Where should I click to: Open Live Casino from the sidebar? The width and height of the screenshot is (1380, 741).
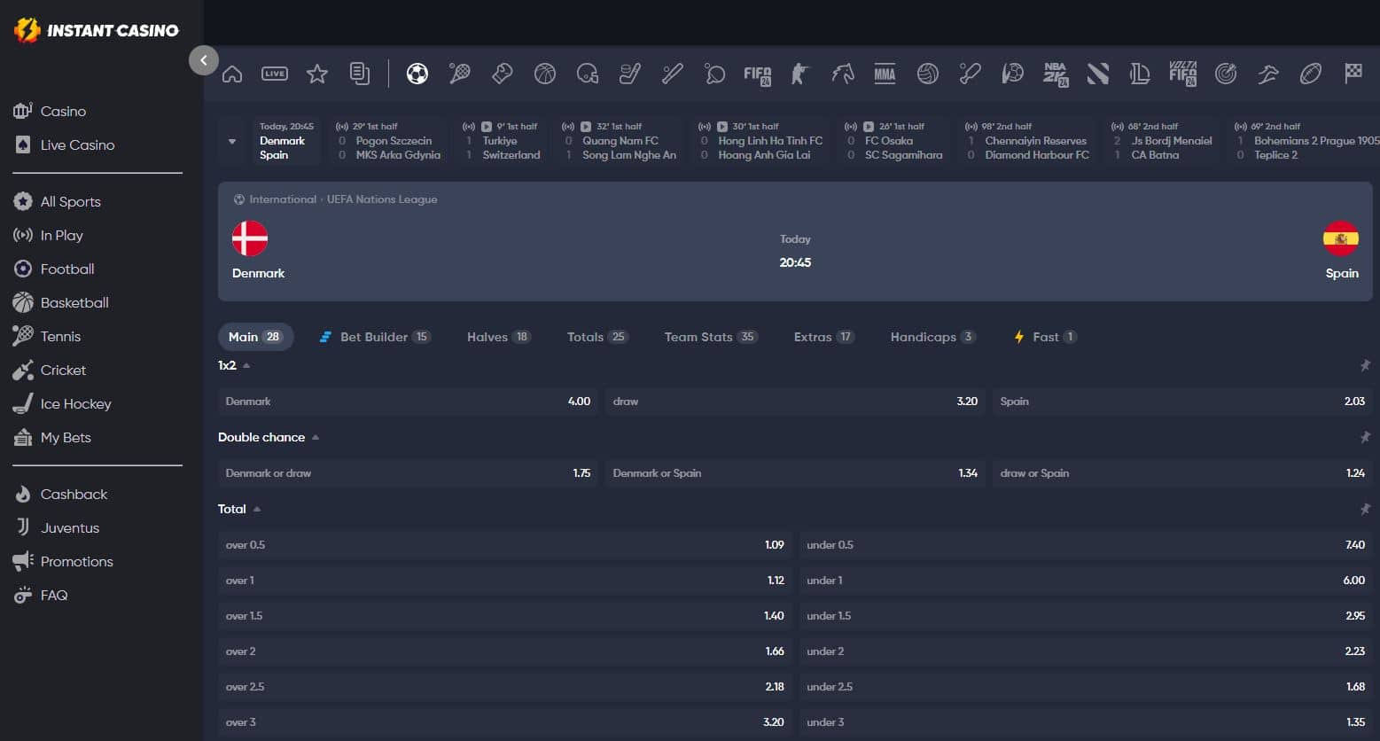tap(65, 144)
